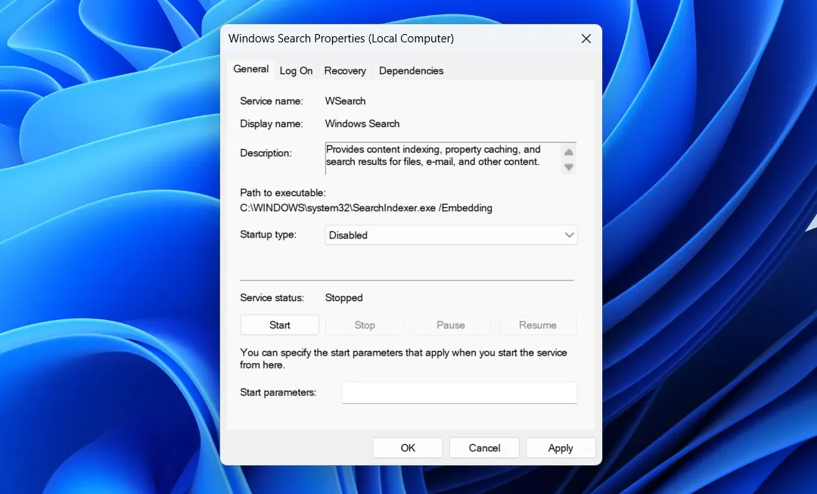Open the Recovery tab

point(344,70)
